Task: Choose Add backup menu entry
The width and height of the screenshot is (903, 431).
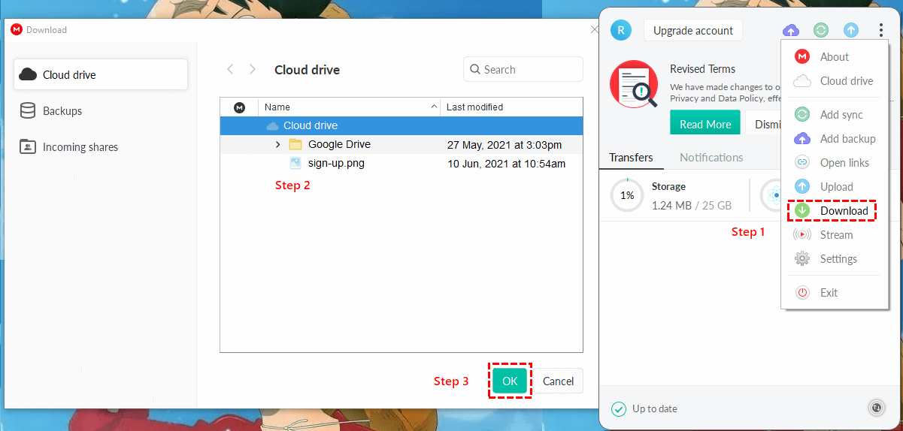Action: (835, 138)
